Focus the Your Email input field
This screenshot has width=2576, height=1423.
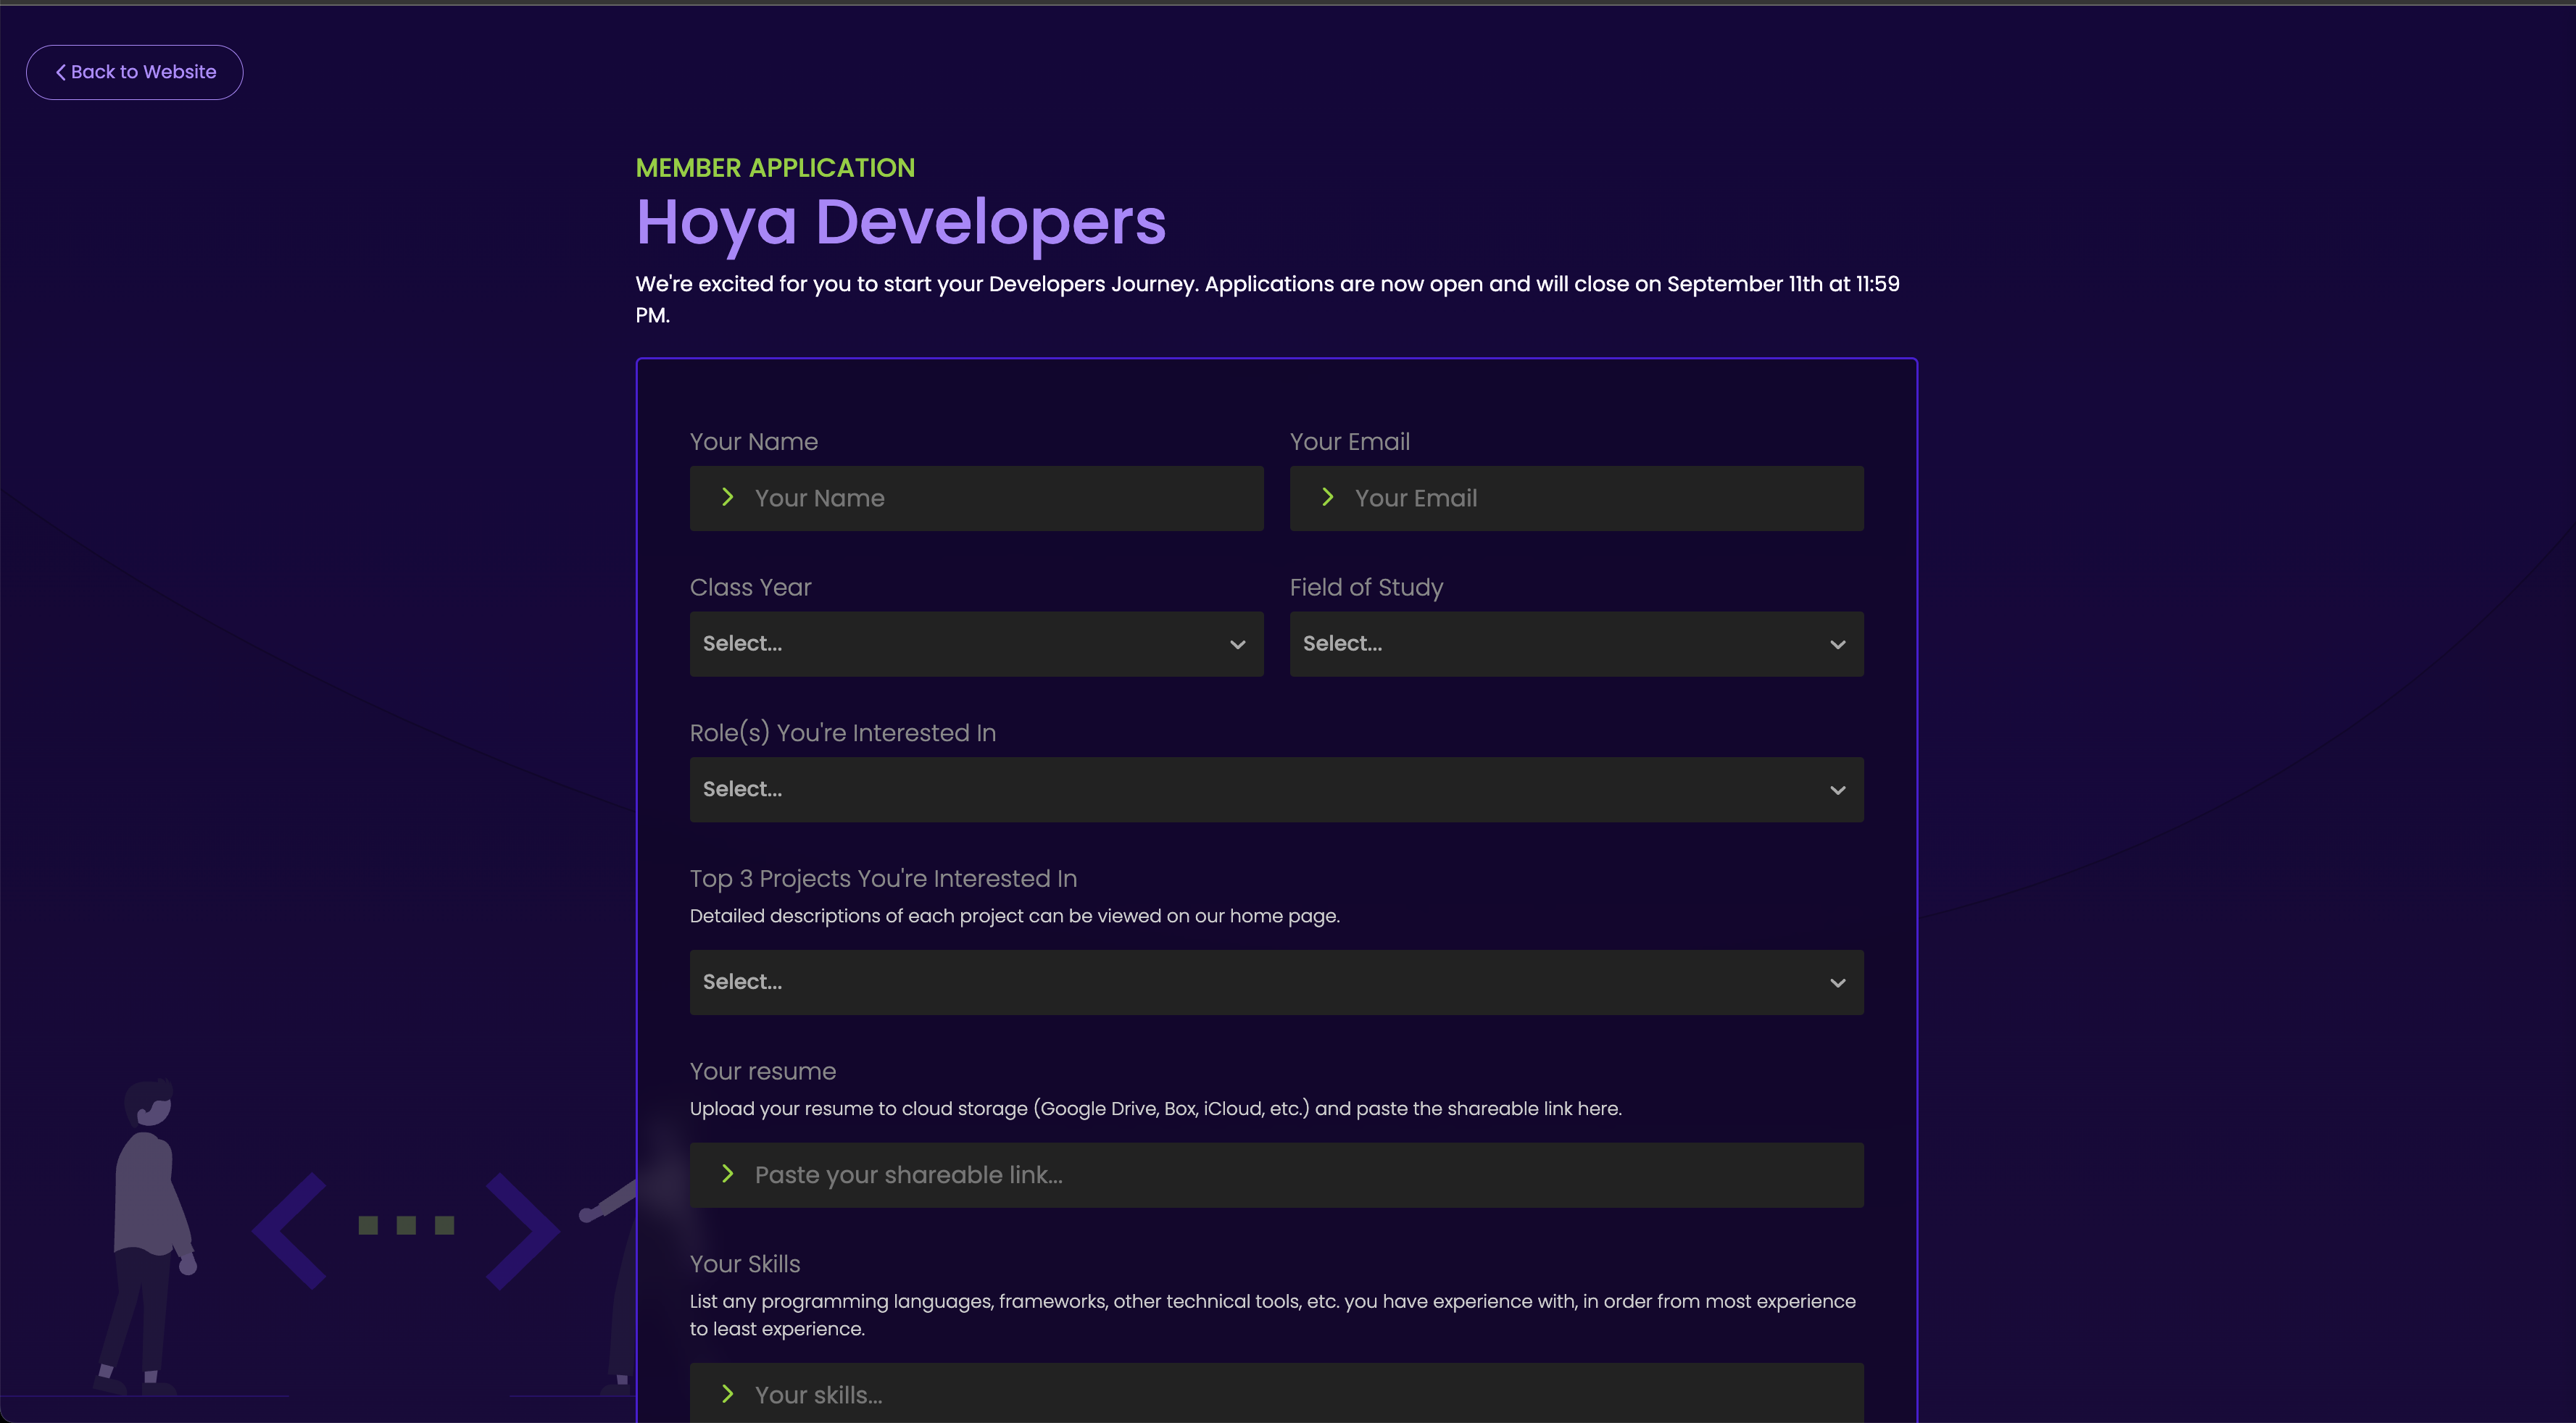(1576, 498)
